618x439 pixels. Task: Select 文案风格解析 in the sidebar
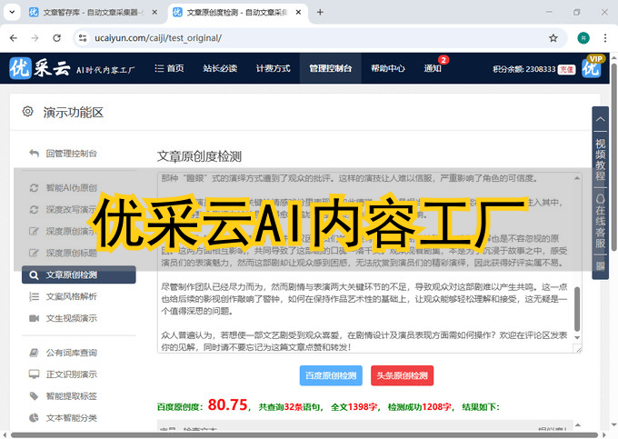pyautogui.click(x=71, y=296)
